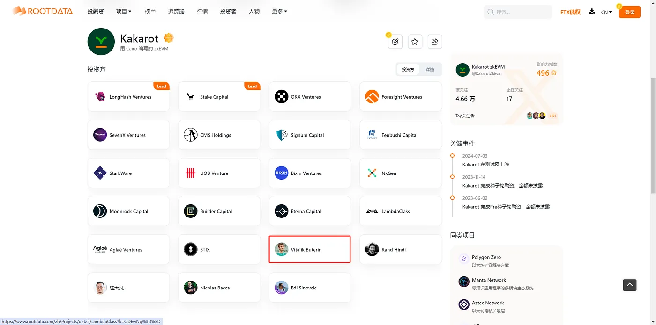Click the back-to-top arrow button
Image resolution: width=656 pixels, height=325 pixels.
pyautogui.click(x=630, y=285)
